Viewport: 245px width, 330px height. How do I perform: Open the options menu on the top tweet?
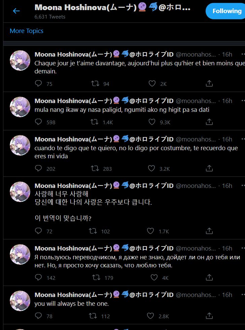242,54
